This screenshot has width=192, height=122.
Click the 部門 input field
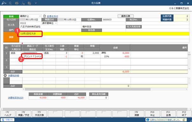[x=30, y=30]
